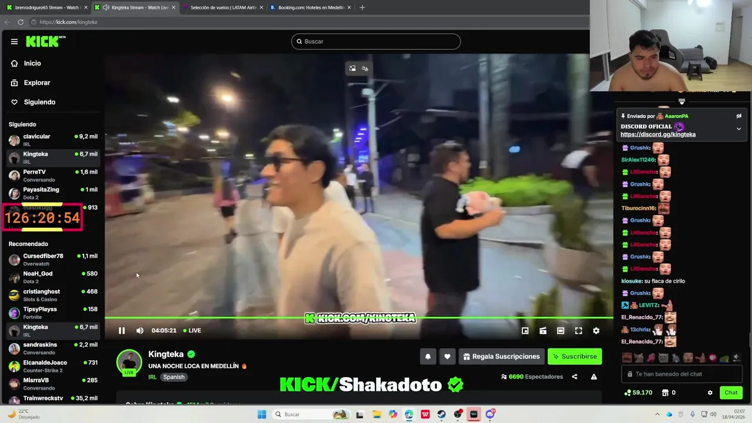
Task: Open the discord.gg/kingteka link
Action: [x=658, y=135]
